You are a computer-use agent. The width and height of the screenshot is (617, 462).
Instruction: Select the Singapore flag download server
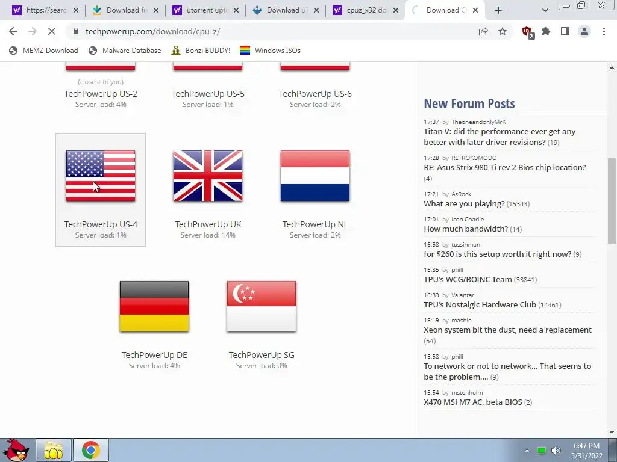pos(262,306)
